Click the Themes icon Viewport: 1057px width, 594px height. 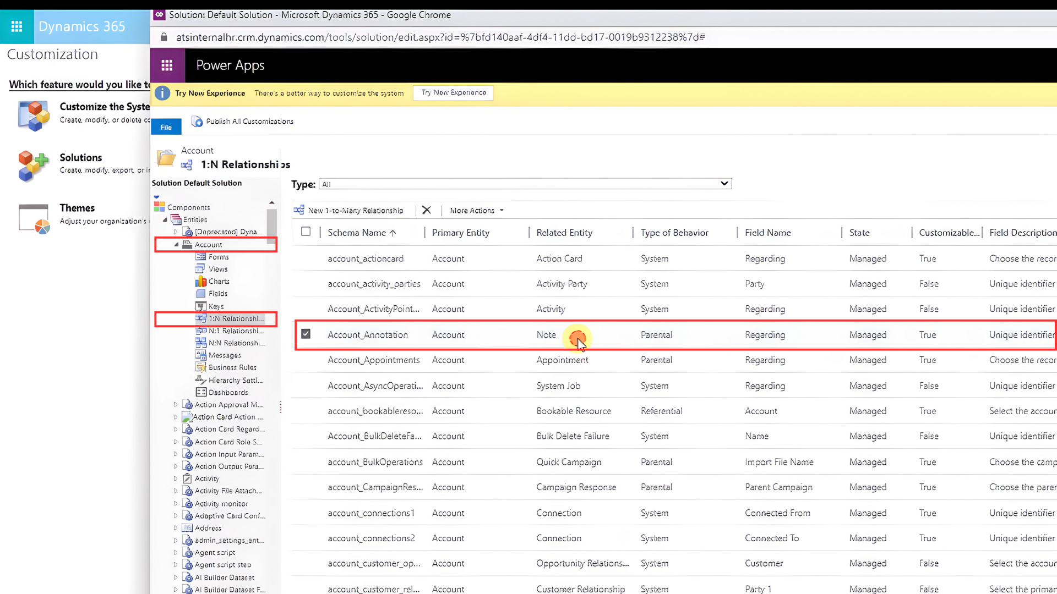[34, 218]
